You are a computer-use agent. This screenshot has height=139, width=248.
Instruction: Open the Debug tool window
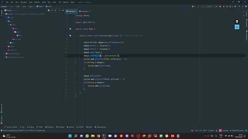coord(30,127)
